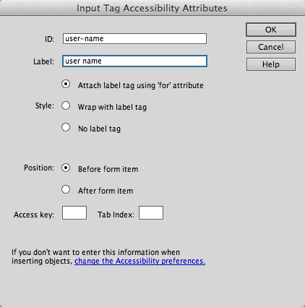Click the 'Style:' group label text
This screenshot has width=305, height=307.
(45, 105)
